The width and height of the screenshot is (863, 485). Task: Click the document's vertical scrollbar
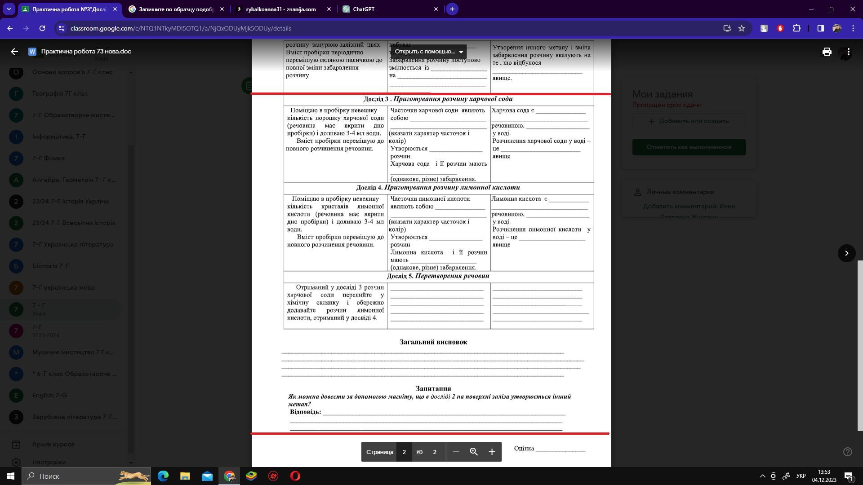(x=860, y=346)
